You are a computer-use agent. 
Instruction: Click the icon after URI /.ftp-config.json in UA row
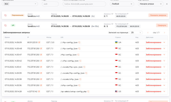[x=79, y=42]
